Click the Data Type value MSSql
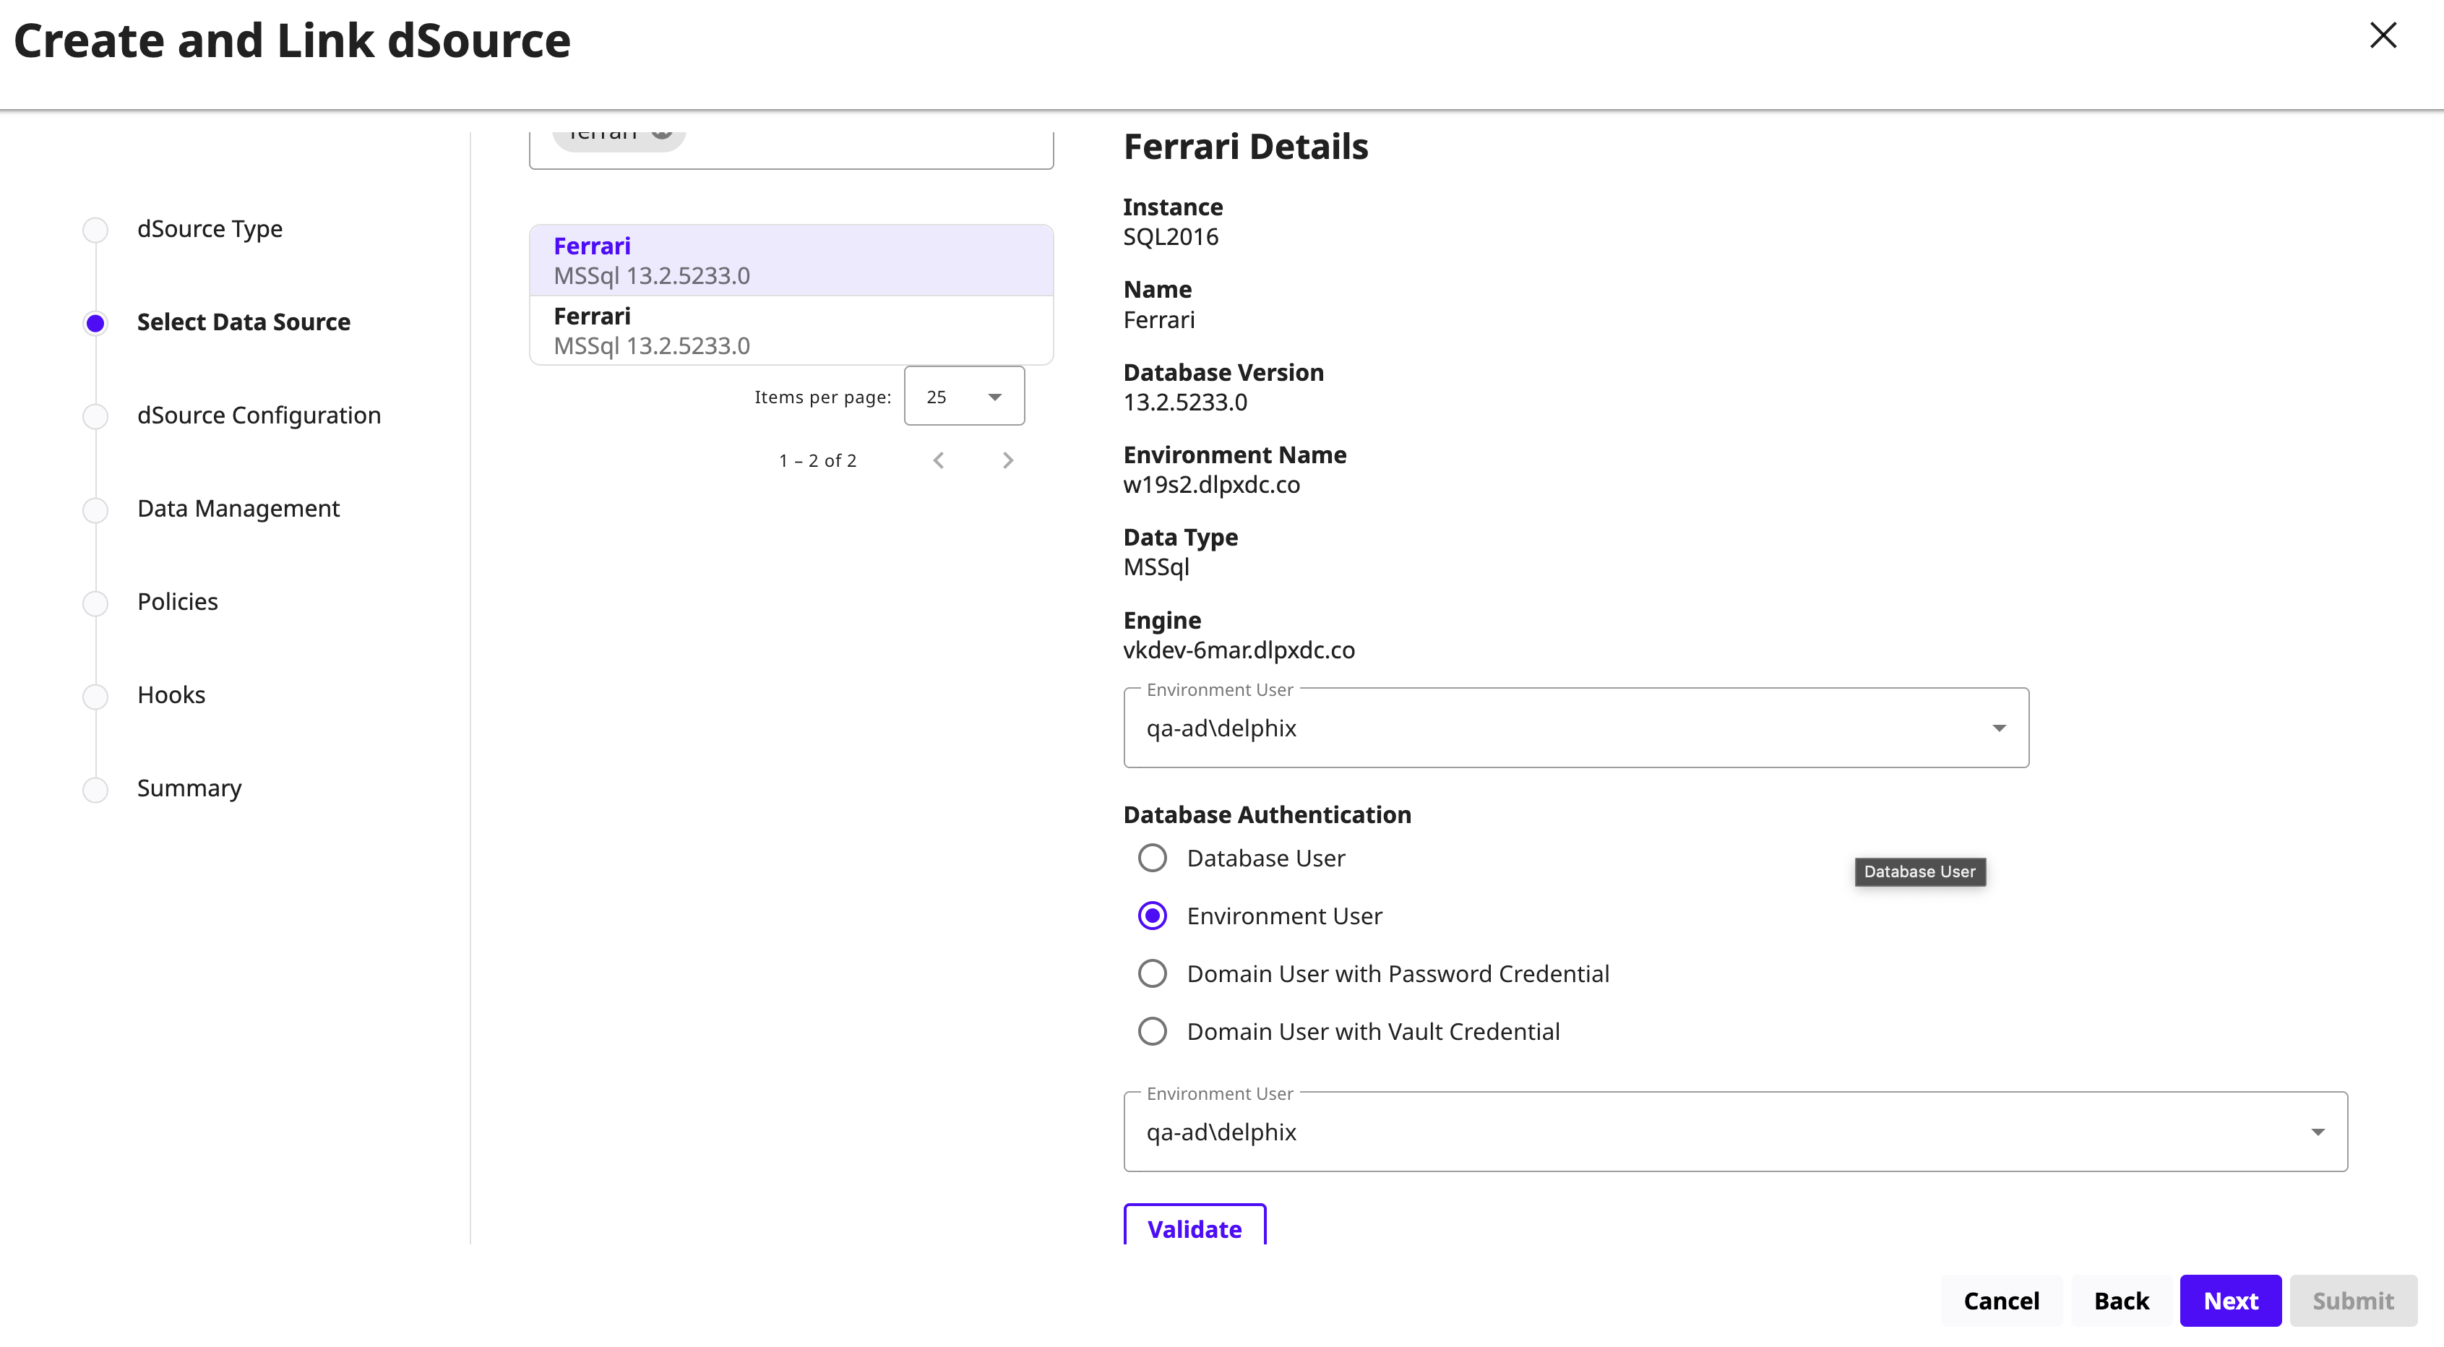Image resolution: width=2444 pixels, height=1347 pixels. coord(1156,567)
